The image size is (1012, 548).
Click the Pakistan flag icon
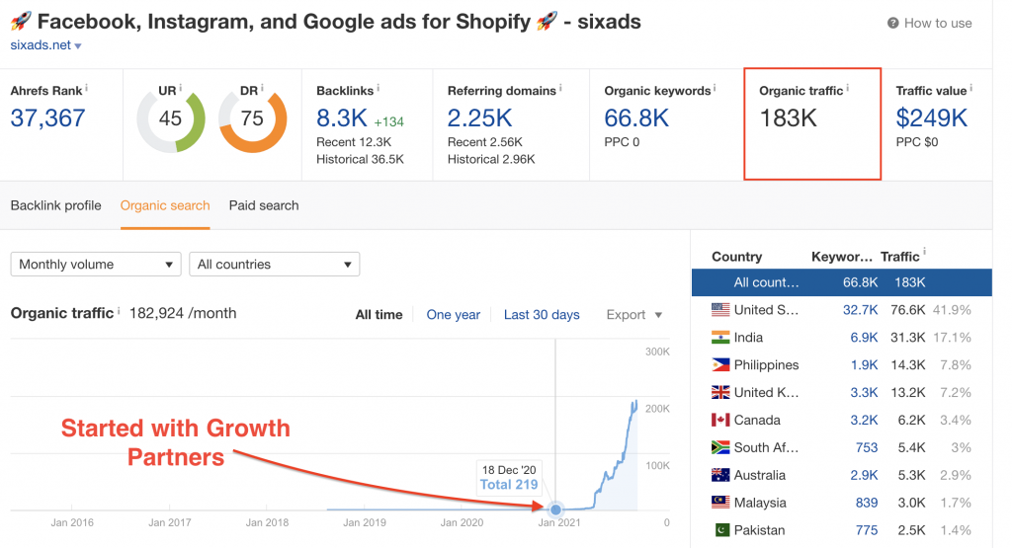click(x=722, y=530)
